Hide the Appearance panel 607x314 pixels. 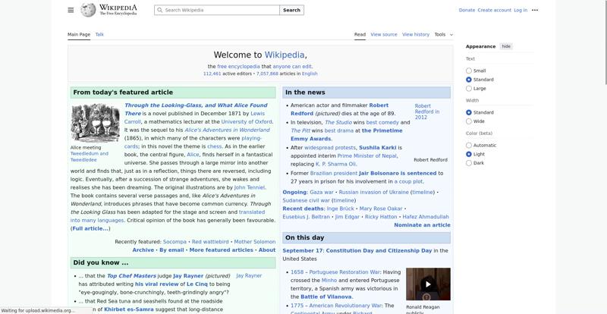click(506, 46)
